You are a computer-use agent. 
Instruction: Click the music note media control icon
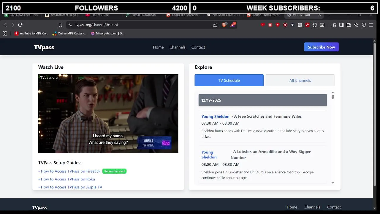coord(334,25)
